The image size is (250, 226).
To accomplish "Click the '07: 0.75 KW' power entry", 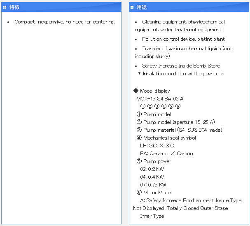I will click(x=153, y=185).
